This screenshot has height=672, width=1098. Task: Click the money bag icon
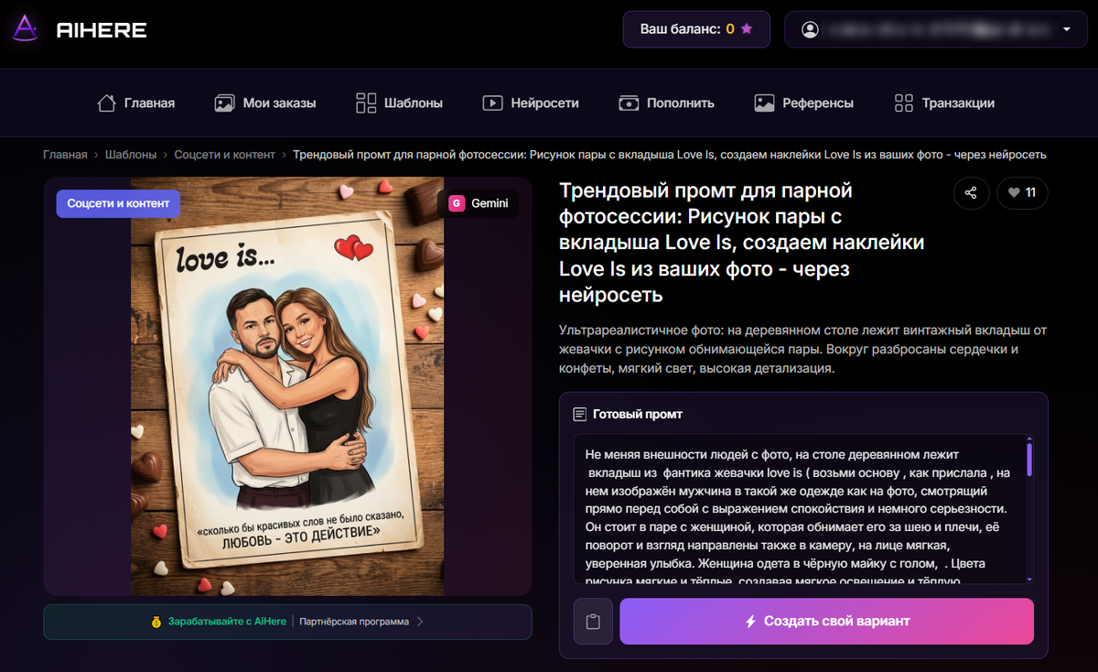coord(156,622)
